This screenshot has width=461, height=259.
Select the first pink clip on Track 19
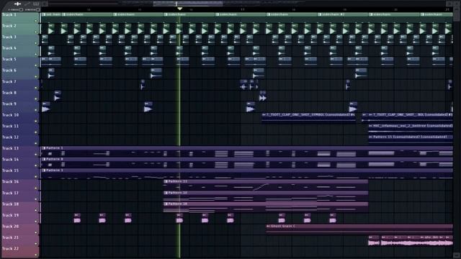coord(77,219)
